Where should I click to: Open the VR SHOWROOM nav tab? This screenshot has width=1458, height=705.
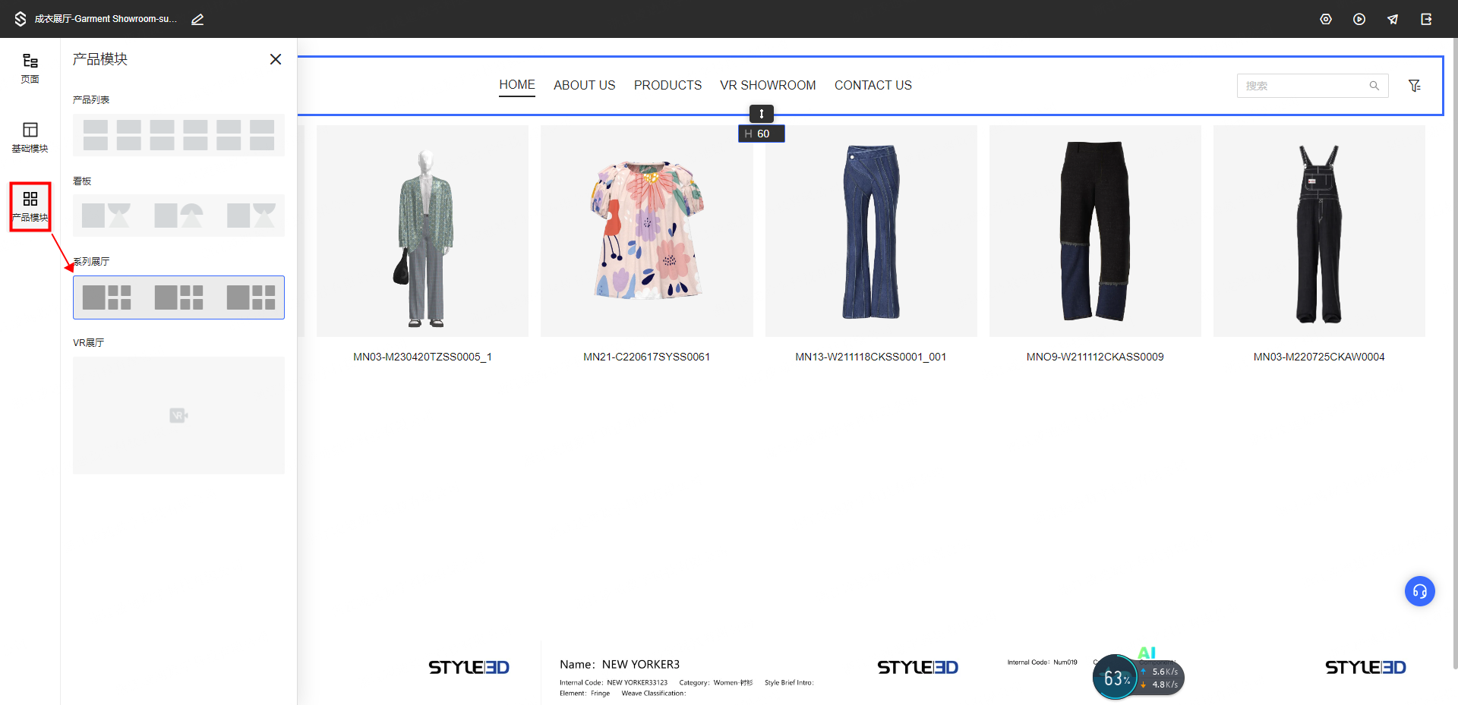click(768, 85)
